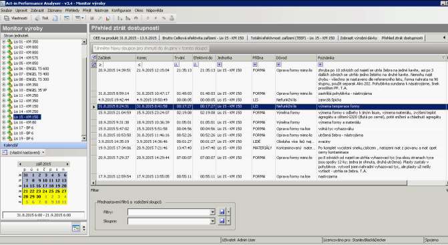Open filter condition icon under Důvod column
The image size is (448, 245).
(x=278, y=65)
